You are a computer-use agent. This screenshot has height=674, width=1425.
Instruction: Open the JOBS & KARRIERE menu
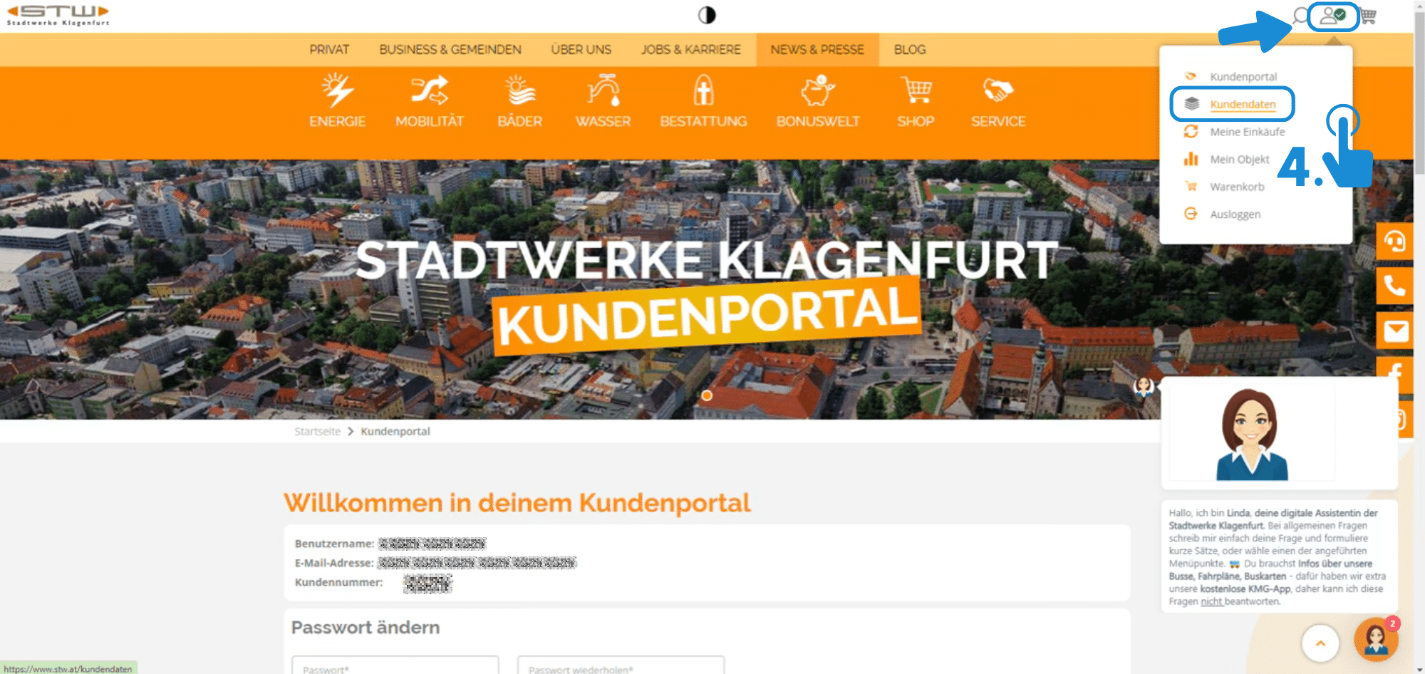690,50
